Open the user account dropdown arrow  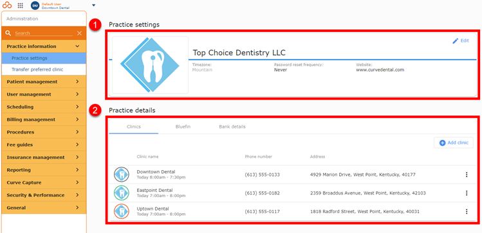[93, 5]
